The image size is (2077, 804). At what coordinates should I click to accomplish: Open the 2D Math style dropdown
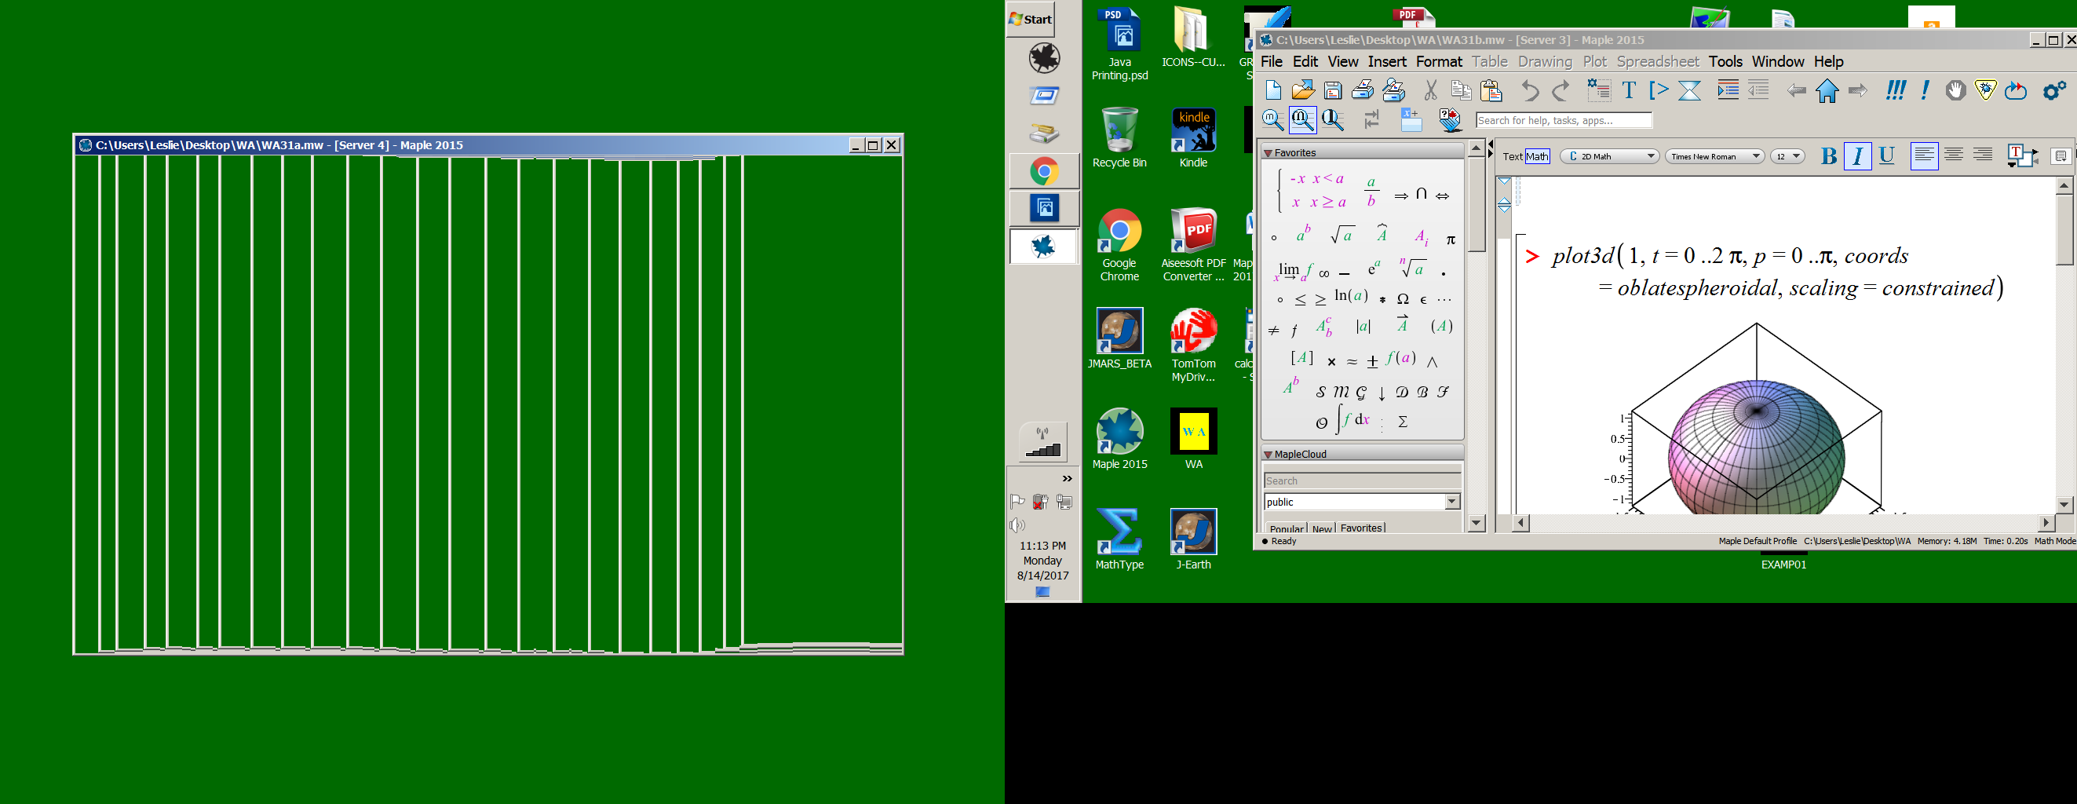(x=1608, y=156)
